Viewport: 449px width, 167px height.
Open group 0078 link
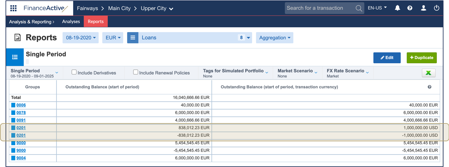21,113
